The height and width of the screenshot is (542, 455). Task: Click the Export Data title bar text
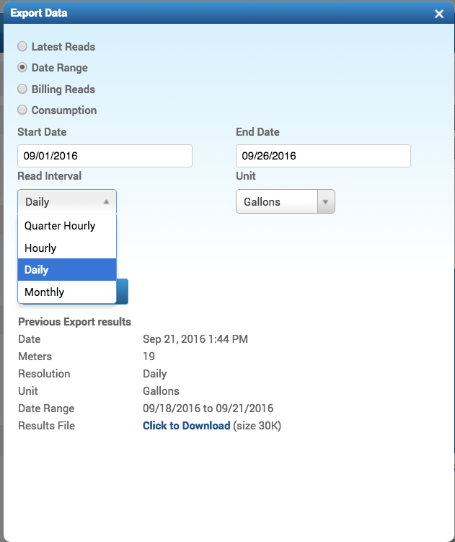(x=40, y=13)
